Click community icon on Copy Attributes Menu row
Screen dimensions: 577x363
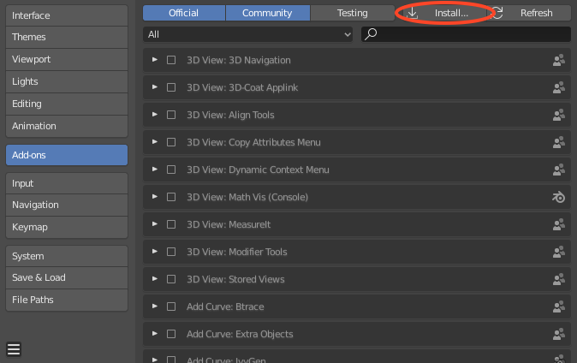click(559, 142)
